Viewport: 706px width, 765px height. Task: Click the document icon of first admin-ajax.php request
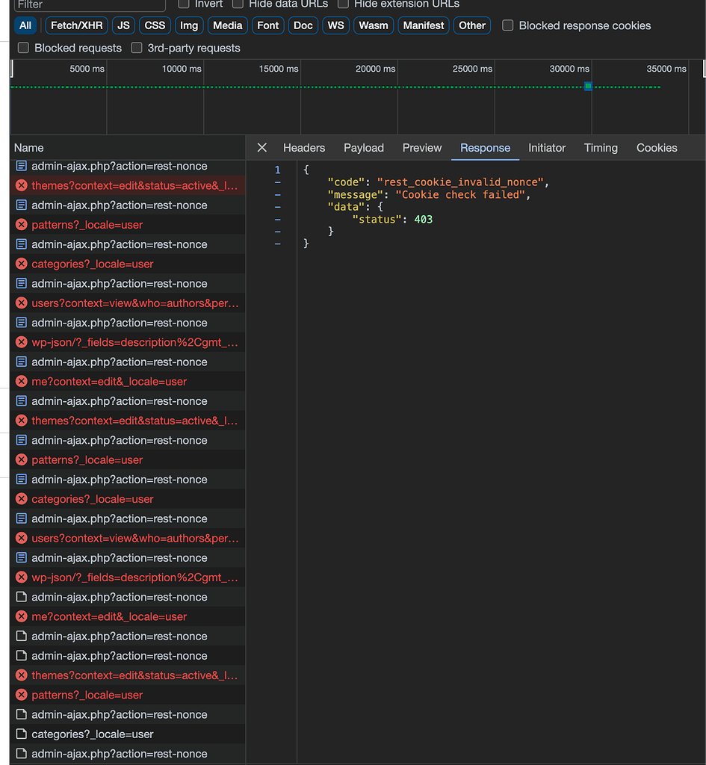coord(22,166)
